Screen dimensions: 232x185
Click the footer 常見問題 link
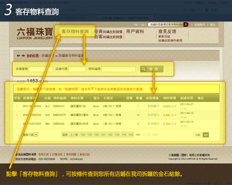click(x=71, y=154)
